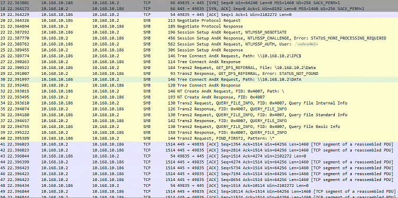Viewport: 398px width, 198px height.
Task: Select Negotiate Protocol Request packet
Action: click(x=199, y=21)
